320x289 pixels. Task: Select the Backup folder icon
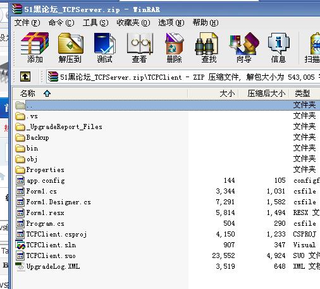[20, 137]
